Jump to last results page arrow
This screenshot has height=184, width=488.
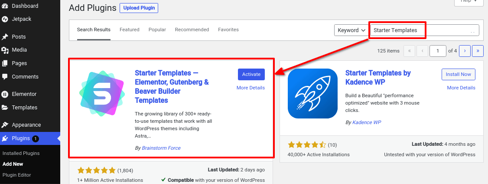(x=478, y=50)
